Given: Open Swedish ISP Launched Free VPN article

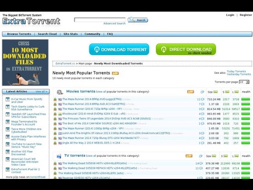Looking at the screenshot, I should [x=28, y=116].
